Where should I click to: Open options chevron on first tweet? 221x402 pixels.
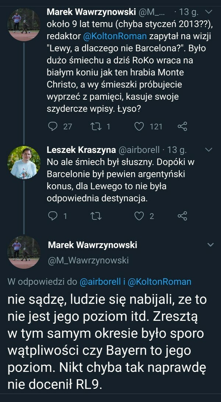coord(209,12)
